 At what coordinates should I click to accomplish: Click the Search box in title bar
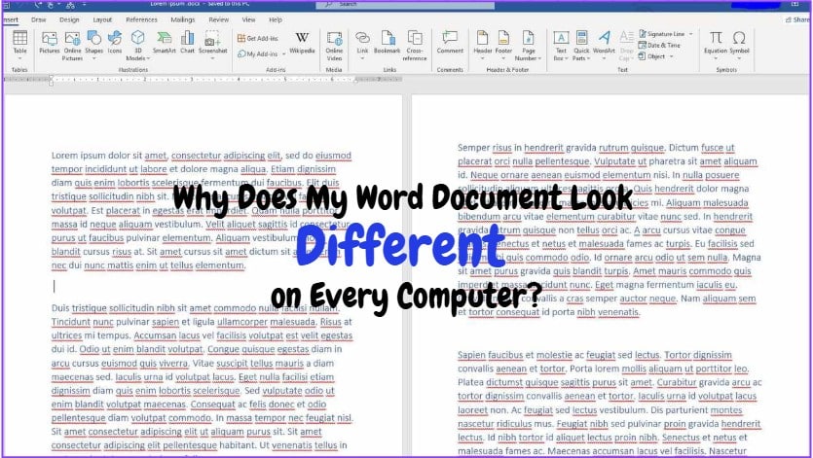[x=405, y=4]
